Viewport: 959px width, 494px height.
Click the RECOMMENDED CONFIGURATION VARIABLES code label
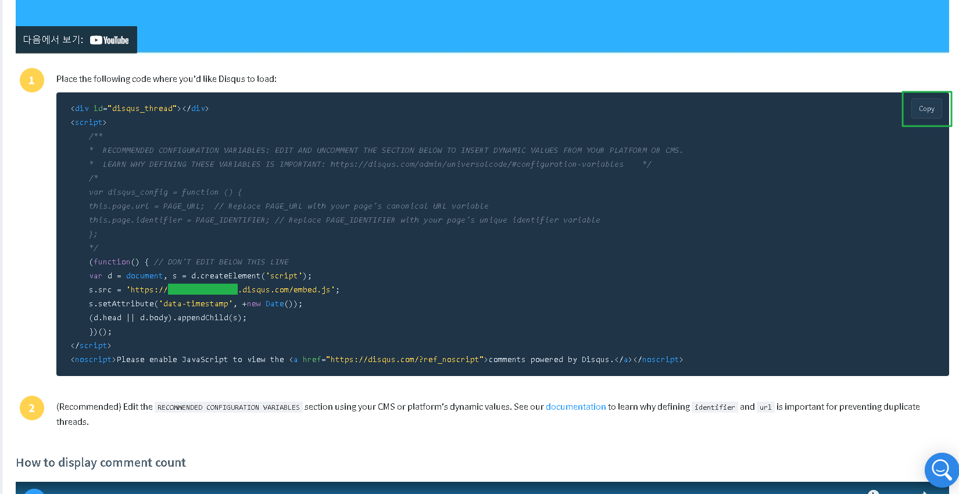tap(228, 407)
